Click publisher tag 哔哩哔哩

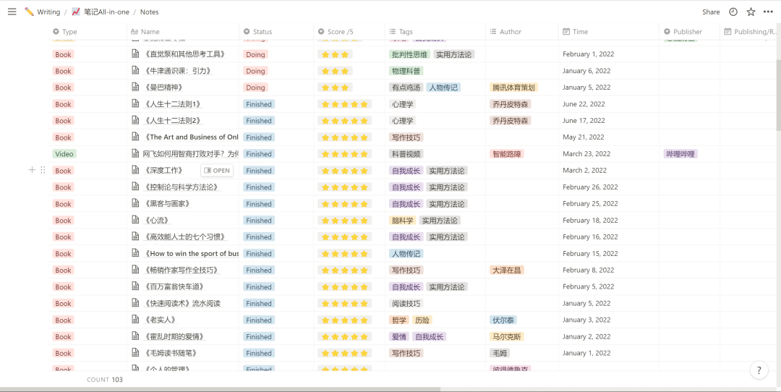click(680, 154)
